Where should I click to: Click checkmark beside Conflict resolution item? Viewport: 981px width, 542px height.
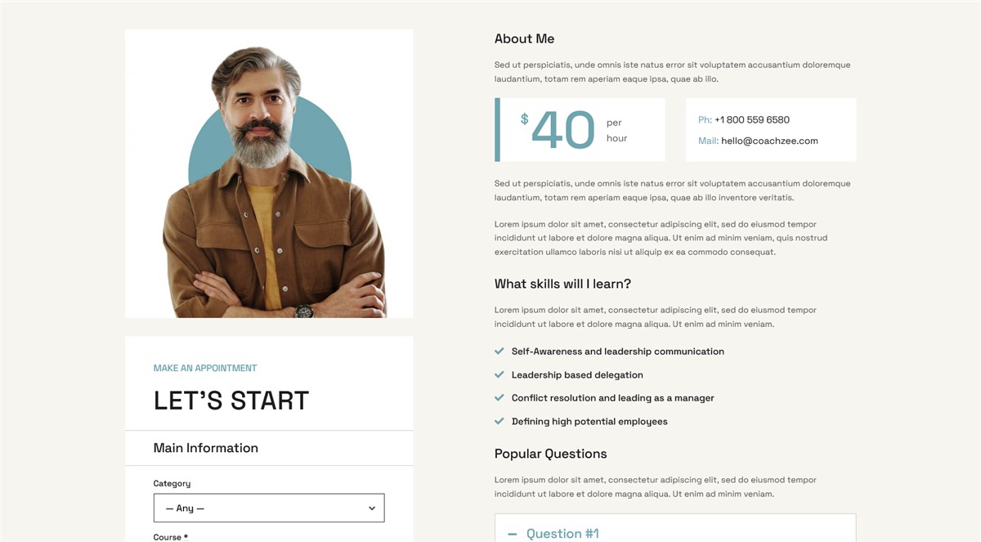pos(499,398)
